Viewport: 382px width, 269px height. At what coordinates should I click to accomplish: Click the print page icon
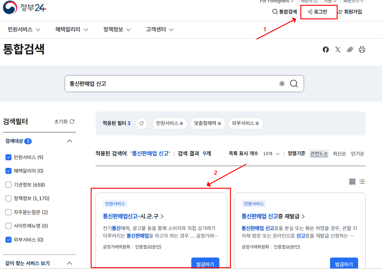(x=362, y=50)
